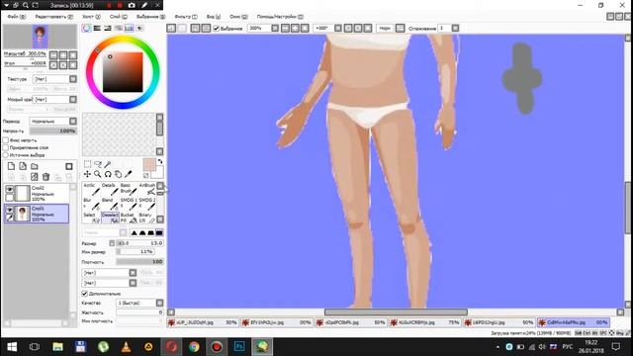Image resolution: width=633 pixels, height=356 pixels.
Task: Open the stabilizer value dropdown
Action: point(455,29)
